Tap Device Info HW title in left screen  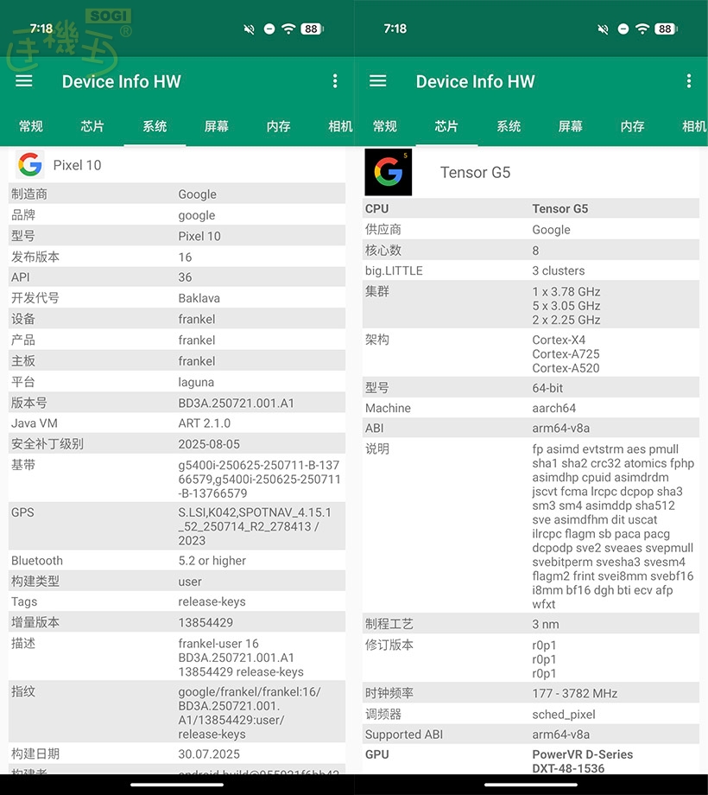point(122,81)
